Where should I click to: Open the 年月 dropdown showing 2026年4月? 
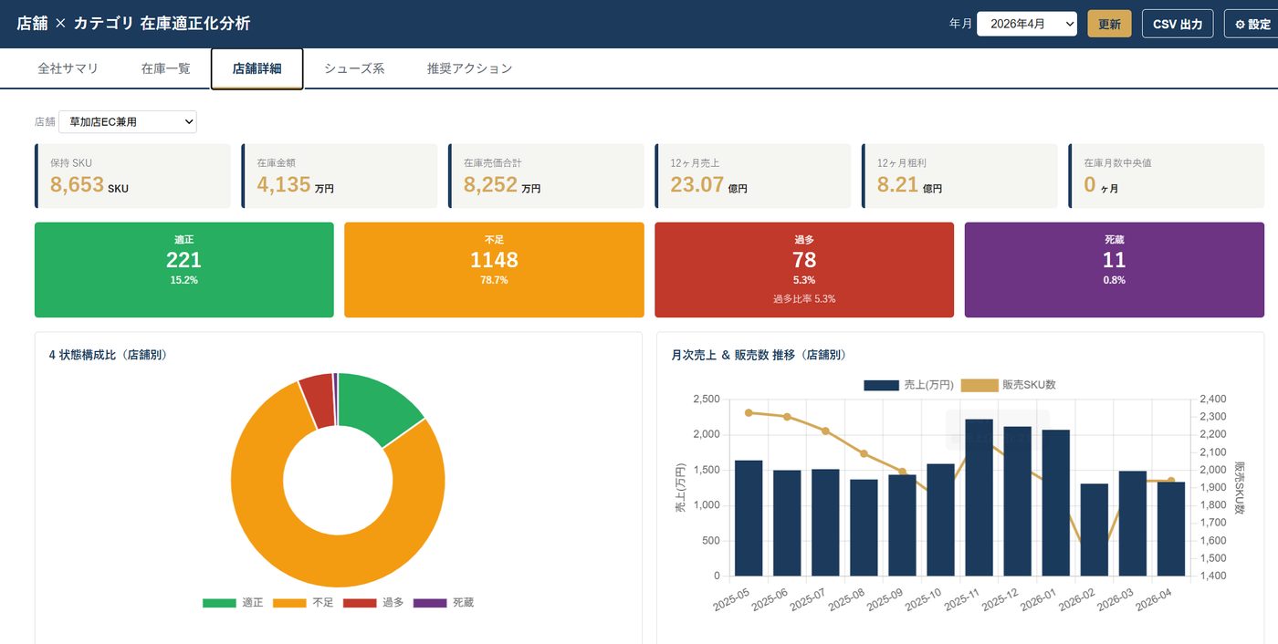coord(1026,24)
